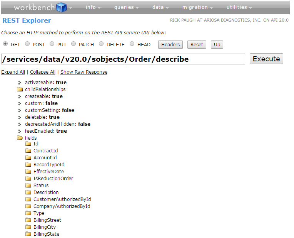294x238 pixels.
Task: Click the Show Raw Response link
Action: coord(84,72)
